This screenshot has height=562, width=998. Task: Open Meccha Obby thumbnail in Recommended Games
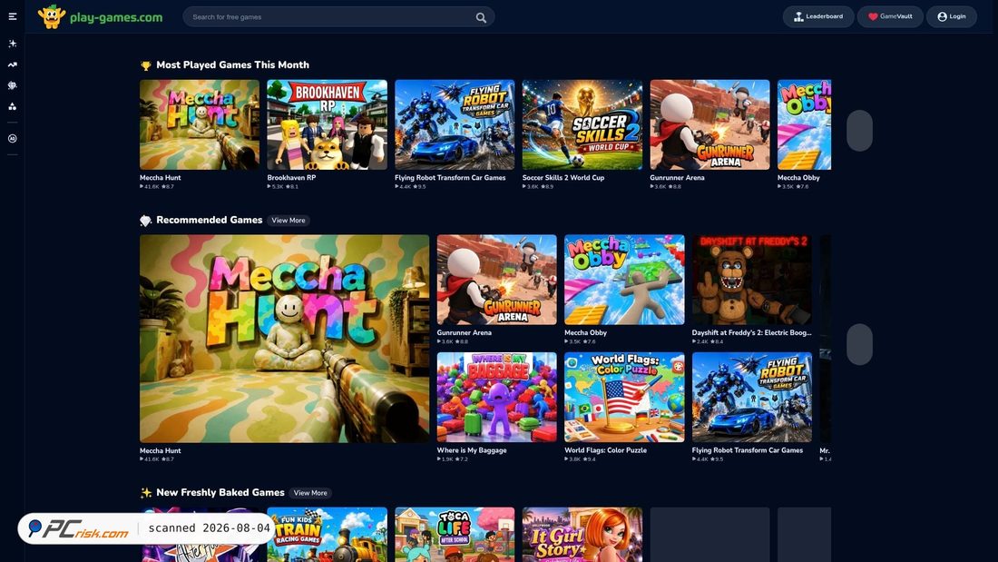624,280
